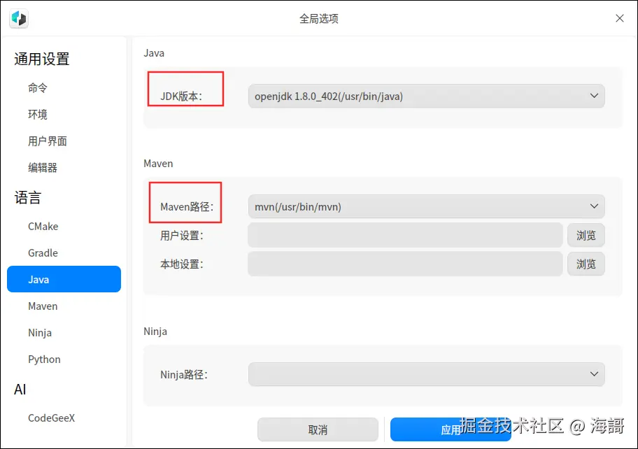The height and width of the screenshot is (449, 638).
Task: Click the 用户设置 label
Action: click(181, 236)
